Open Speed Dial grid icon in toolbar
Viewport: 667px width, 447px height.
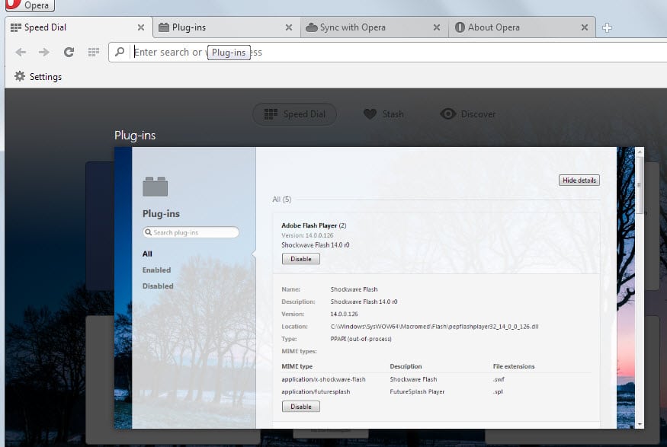(94, 53)
